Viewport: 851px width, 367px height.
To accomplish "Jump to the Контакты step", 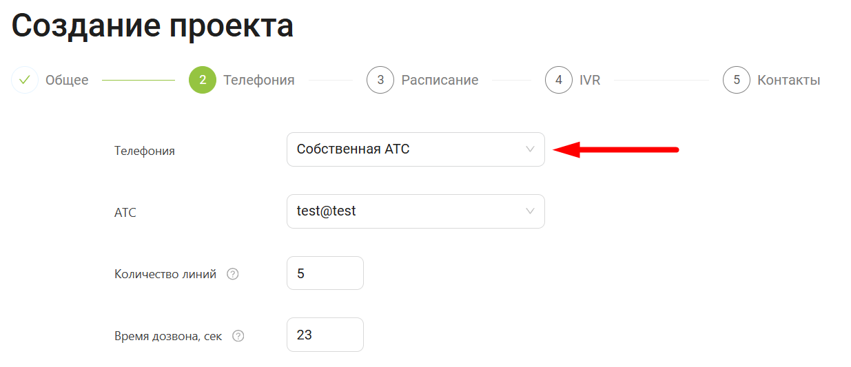I will [x=788, y=80].
